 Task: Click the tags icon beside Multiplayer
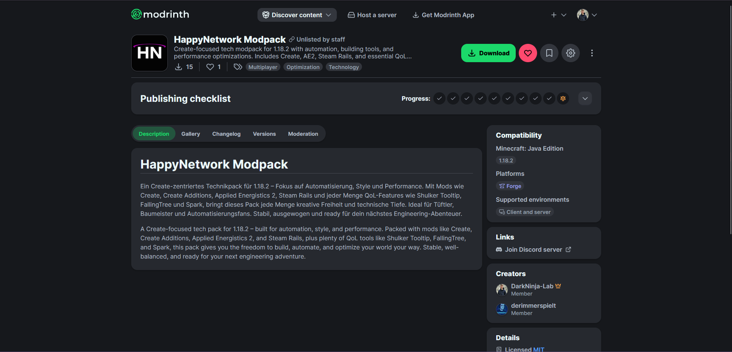coord(238,67)
